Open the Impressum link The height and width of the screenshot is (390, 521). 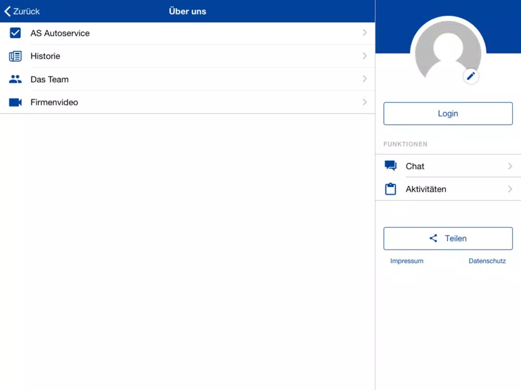coord(407,261)
